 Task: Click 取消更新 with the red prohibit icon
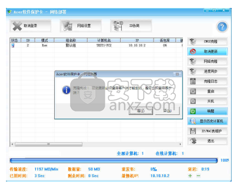point(207,52)
